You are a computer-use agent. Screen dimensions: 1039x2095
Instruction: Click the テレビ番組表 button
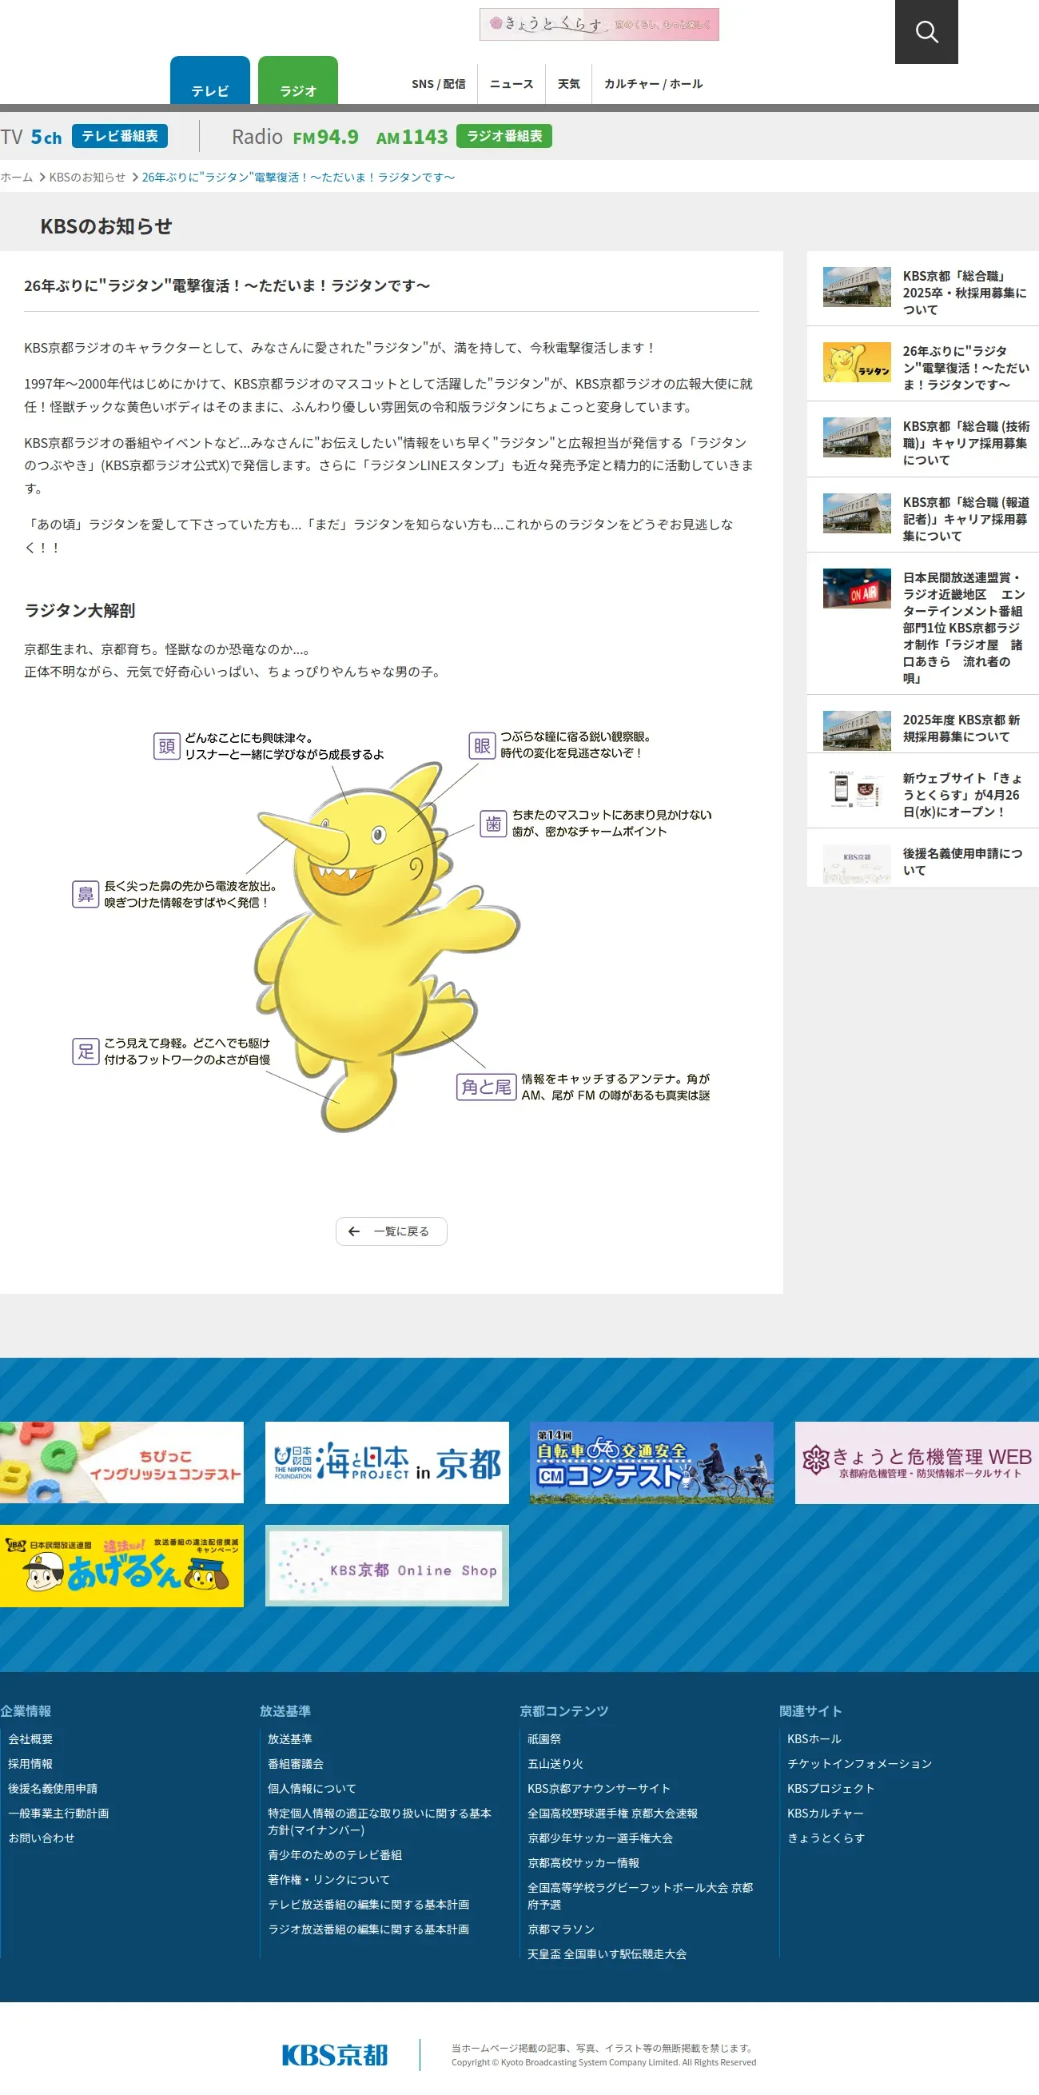[x=120, y=136]
